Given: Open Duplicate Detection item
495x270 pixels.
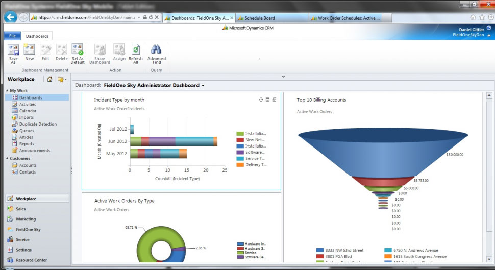Looking at the screenshot, I should click(x=37, y=124).
